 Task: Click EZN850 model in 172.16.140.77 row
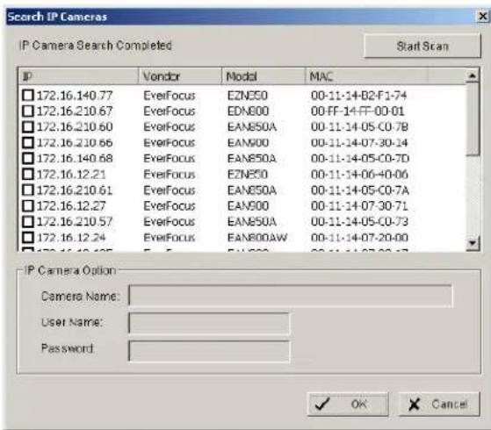pos(248,96)
